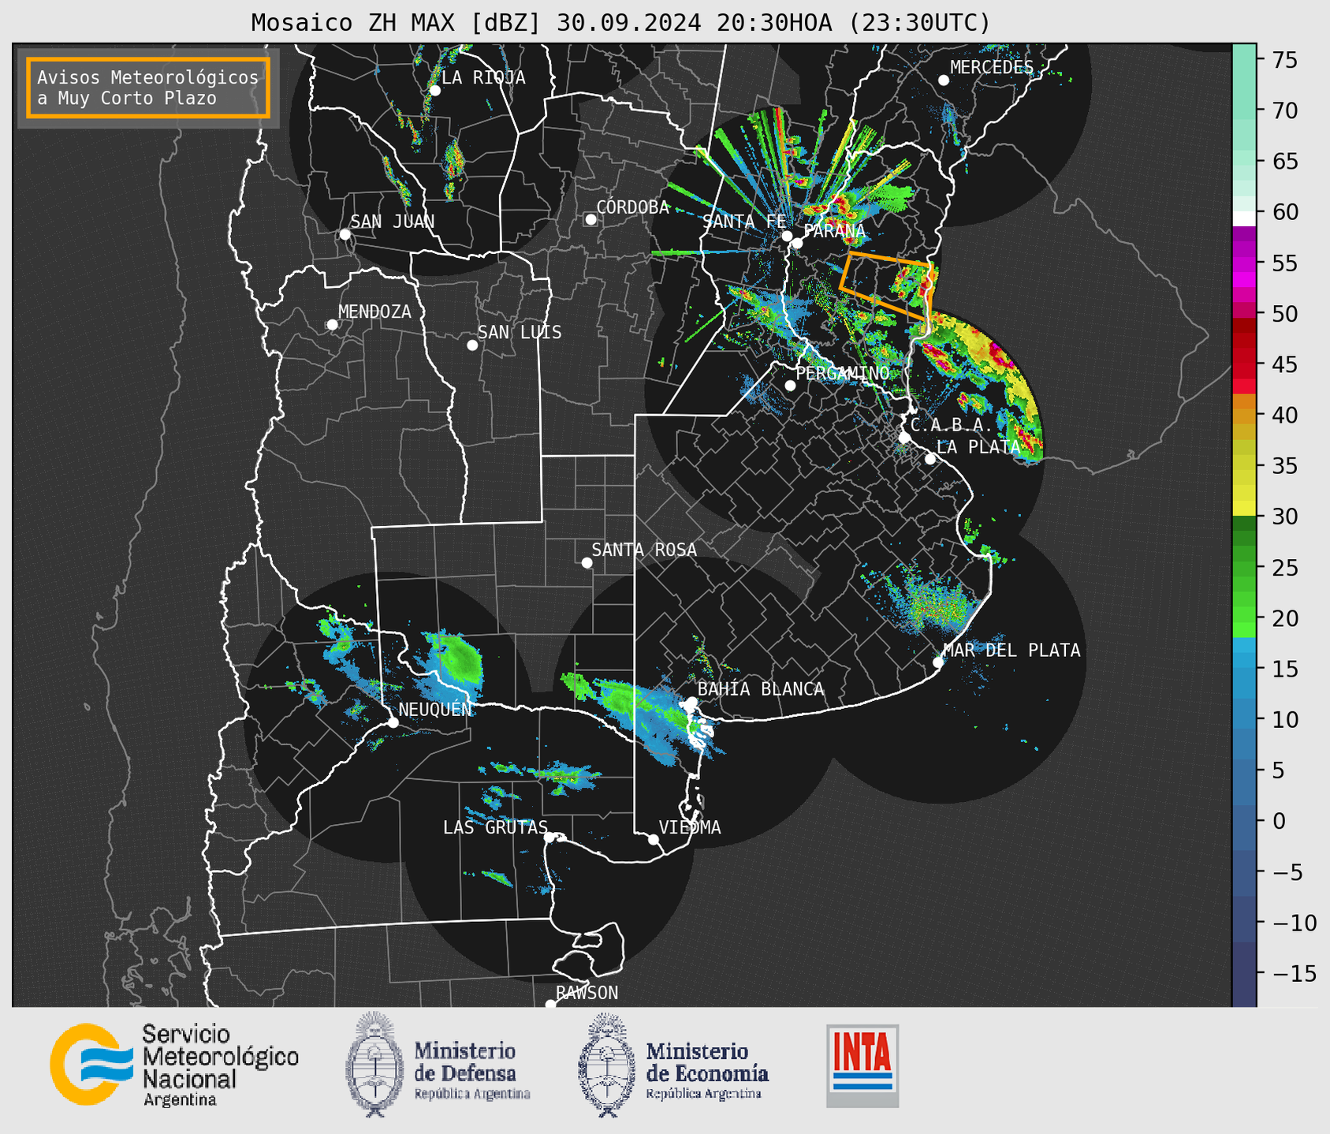The image size is (1330, 1134).
Task: Click the SAN LUIS city marker dot
Action: (472, 345)
